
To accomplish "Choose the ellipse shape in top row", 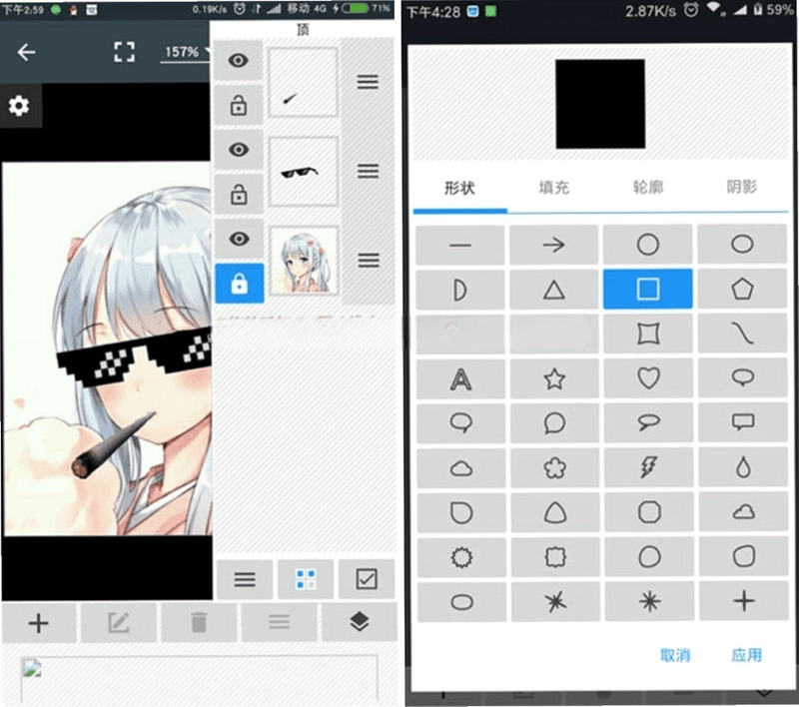I will coord(742,244).
